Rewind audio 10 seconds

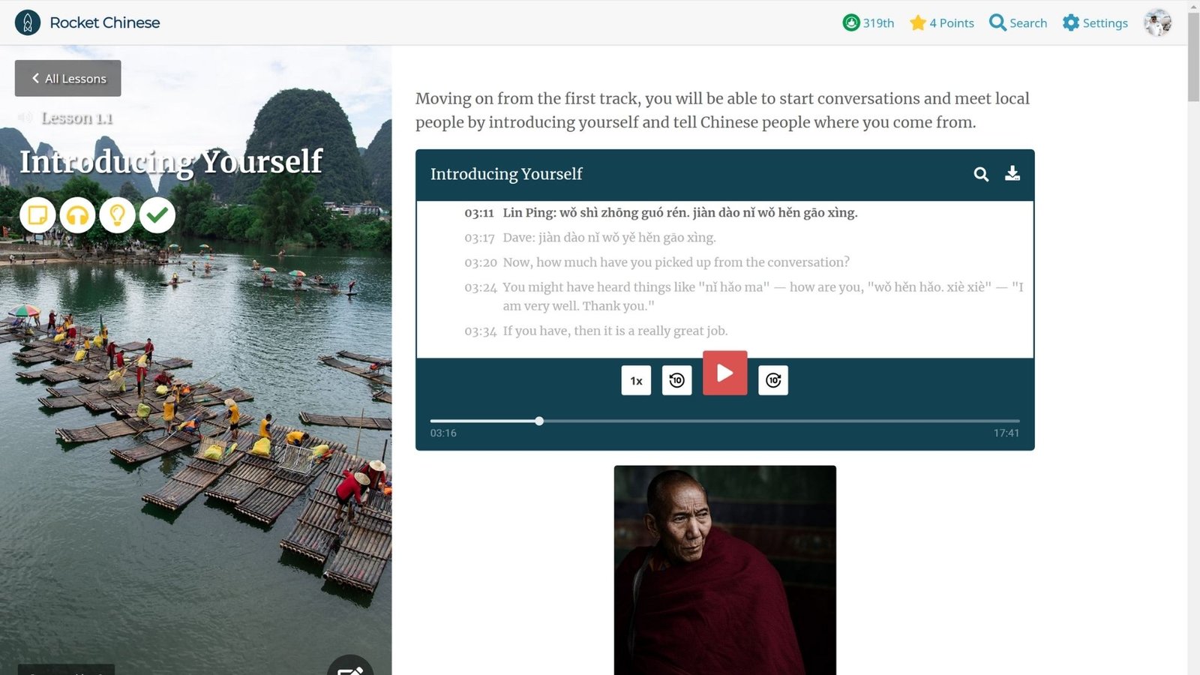coord(676,380)
